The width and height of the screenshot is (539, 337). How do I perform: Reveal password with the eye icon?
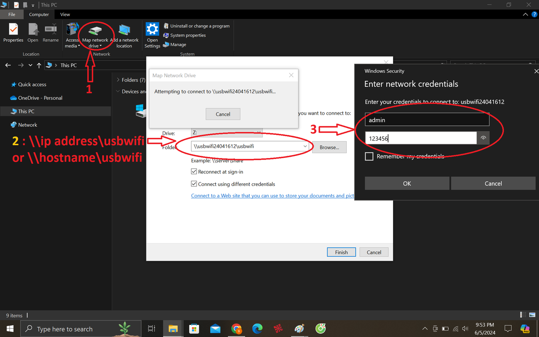pos(483,138)
